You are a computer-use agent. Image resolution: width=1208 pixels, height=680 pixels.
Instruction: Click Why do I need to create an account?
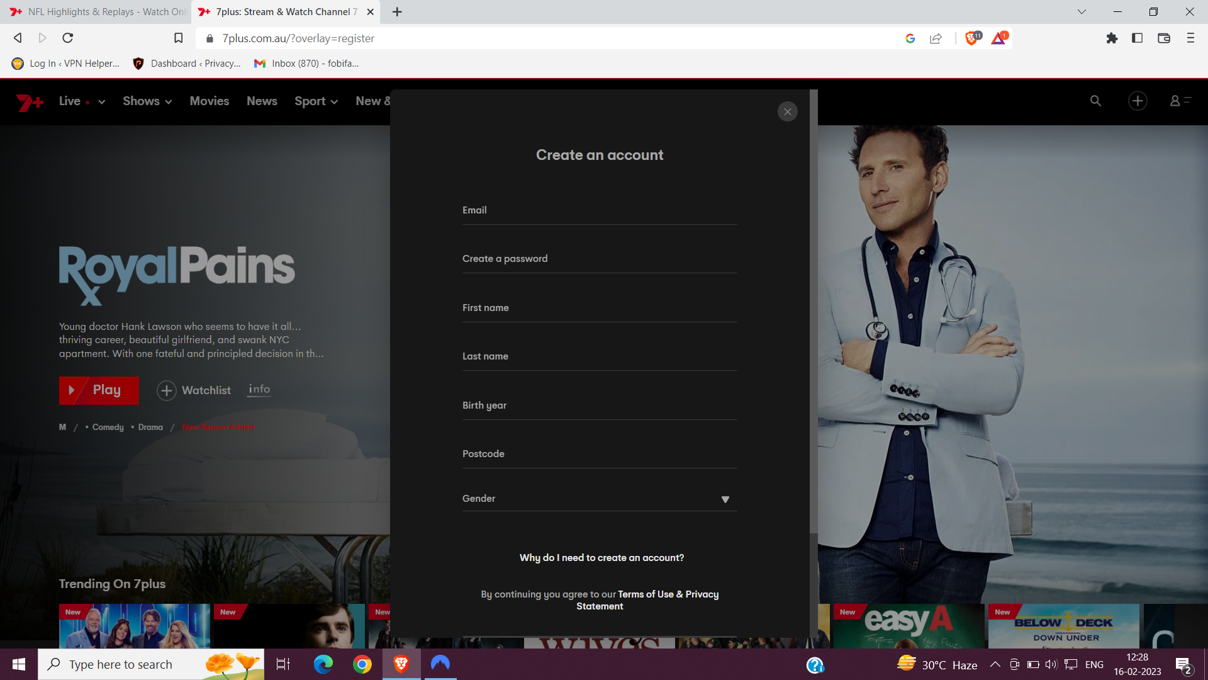[601, 558]
